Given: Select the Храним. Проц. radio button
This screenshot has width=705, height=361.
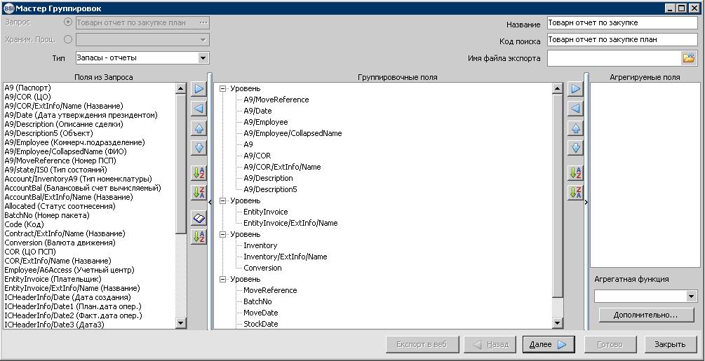Looking at the screenshot, I should [x=68, y=40].
